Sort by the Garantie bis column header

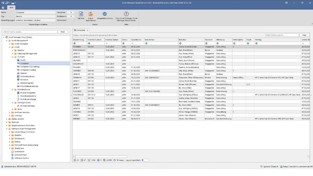[x=137, y=40]
